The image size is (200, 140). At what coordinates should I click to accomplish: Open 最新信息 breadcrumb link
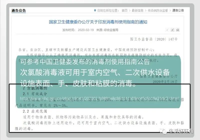137,11
